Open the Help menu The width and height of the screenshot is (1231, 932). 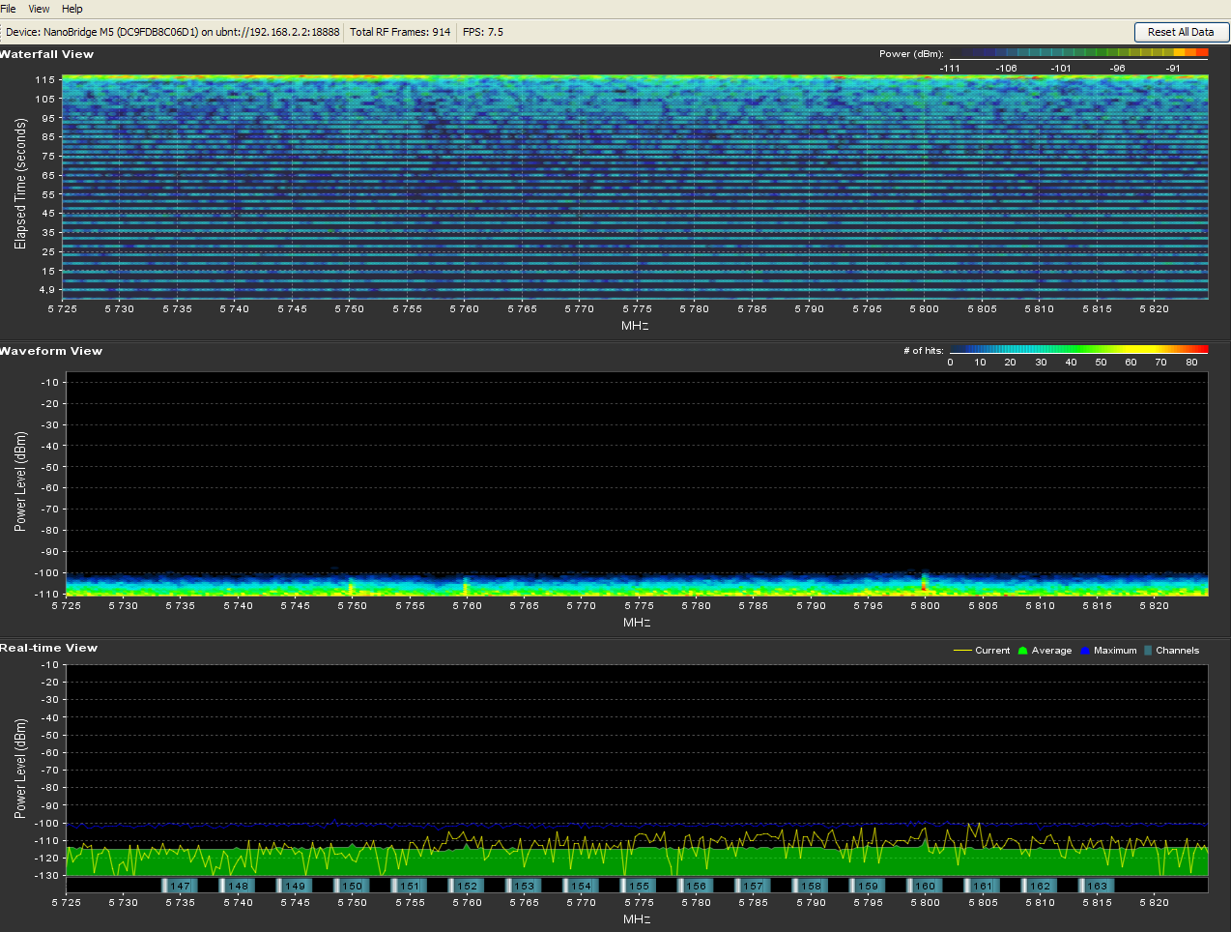72,9
